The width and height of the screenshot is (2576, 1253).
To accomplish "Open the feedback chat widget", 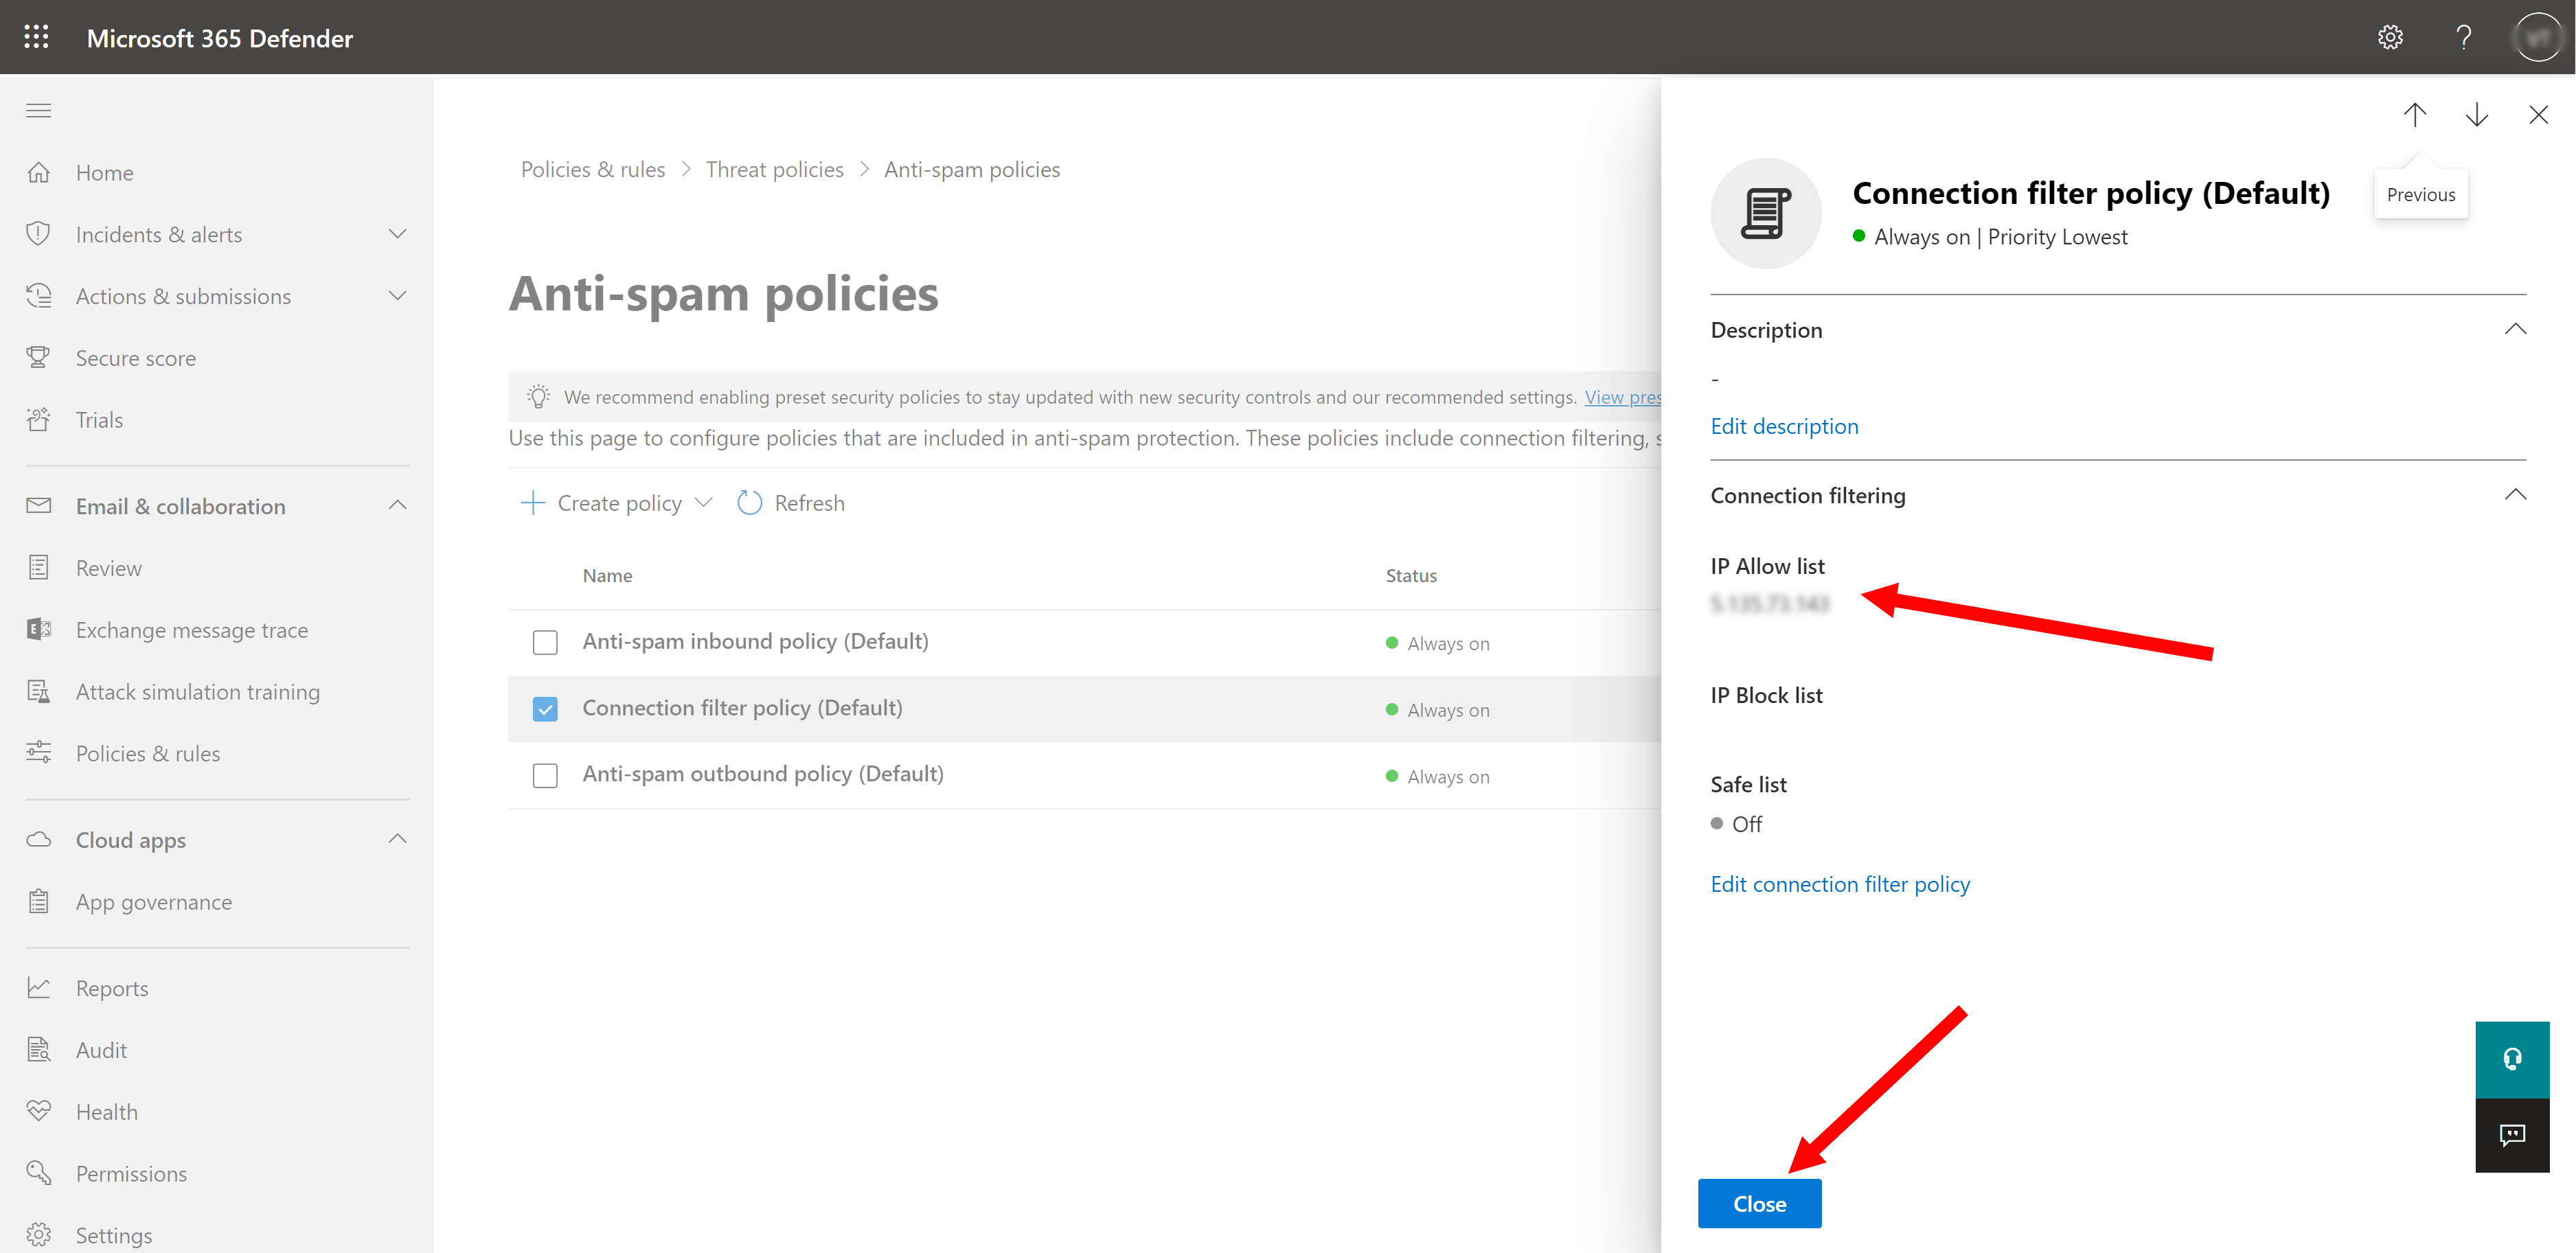I will click(x=2513, y=1135).
